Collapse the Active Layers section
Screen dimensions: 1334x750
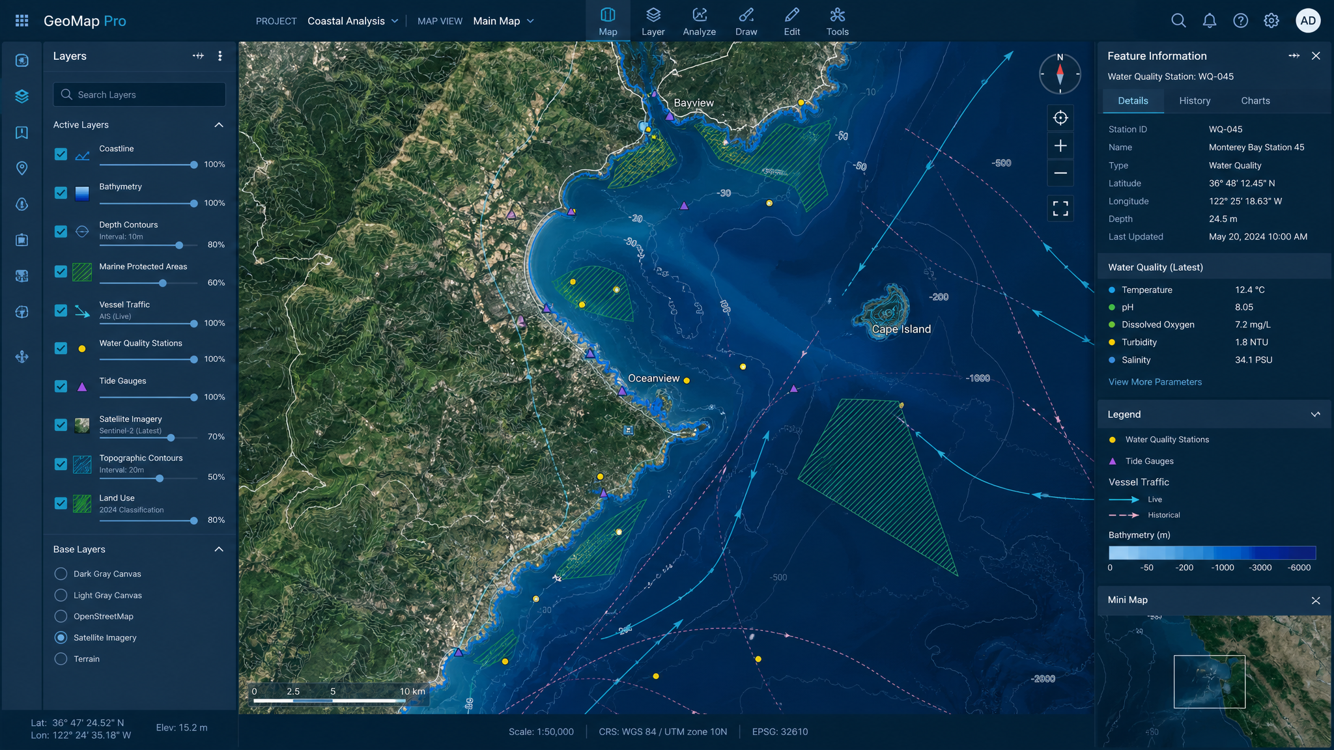tap(219, 125)
